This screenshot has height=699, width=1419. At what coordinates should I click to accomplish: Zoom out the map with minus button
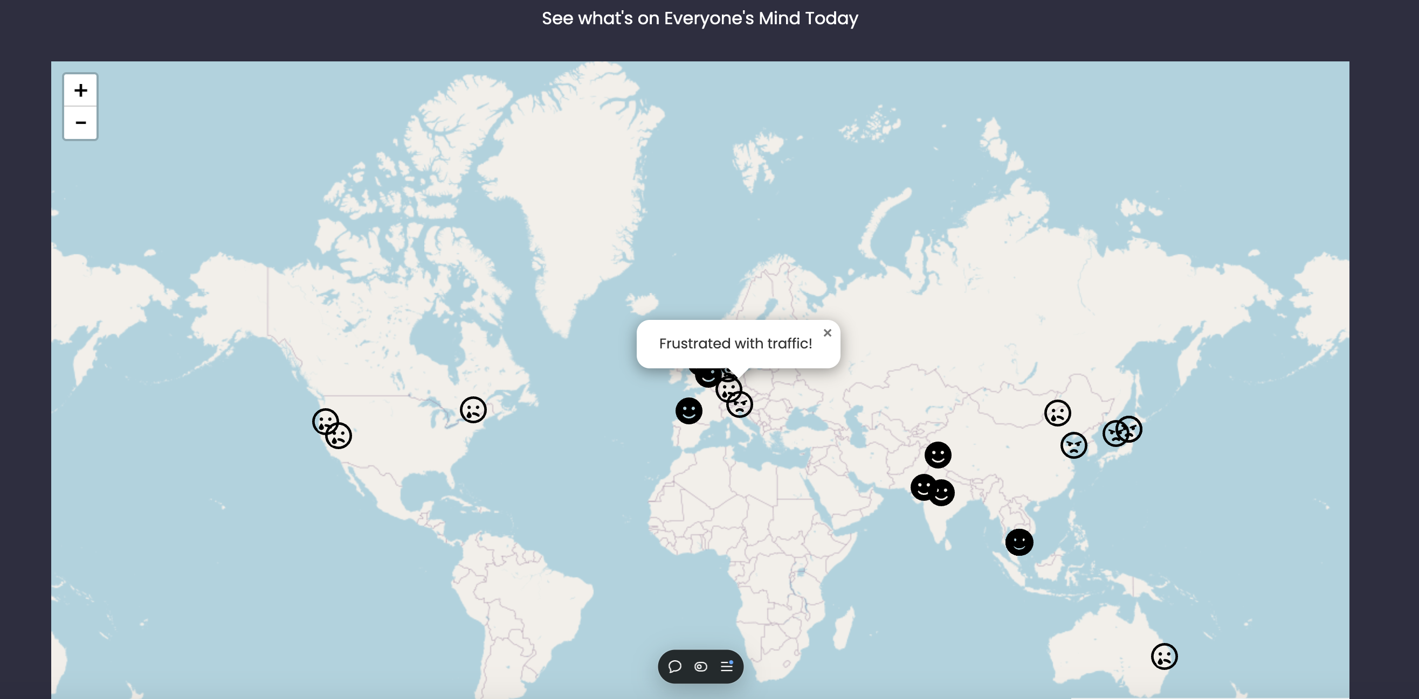click(80, 123)
